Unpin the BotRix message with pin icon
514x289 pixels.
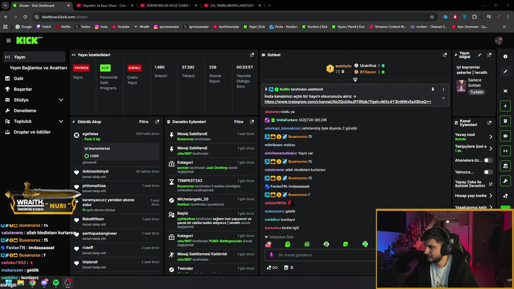point(432,89)
